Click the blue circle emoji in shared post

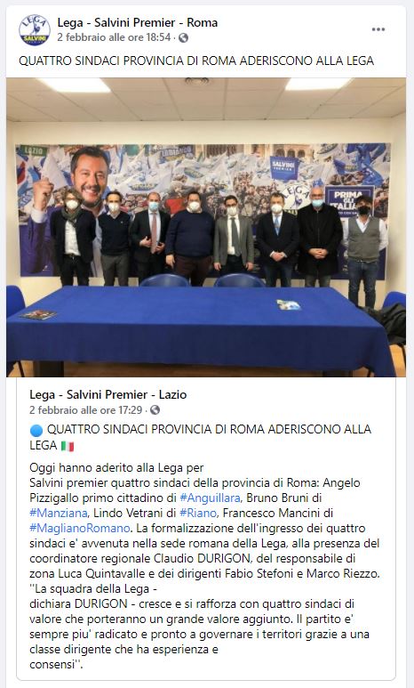click(36, 430)
